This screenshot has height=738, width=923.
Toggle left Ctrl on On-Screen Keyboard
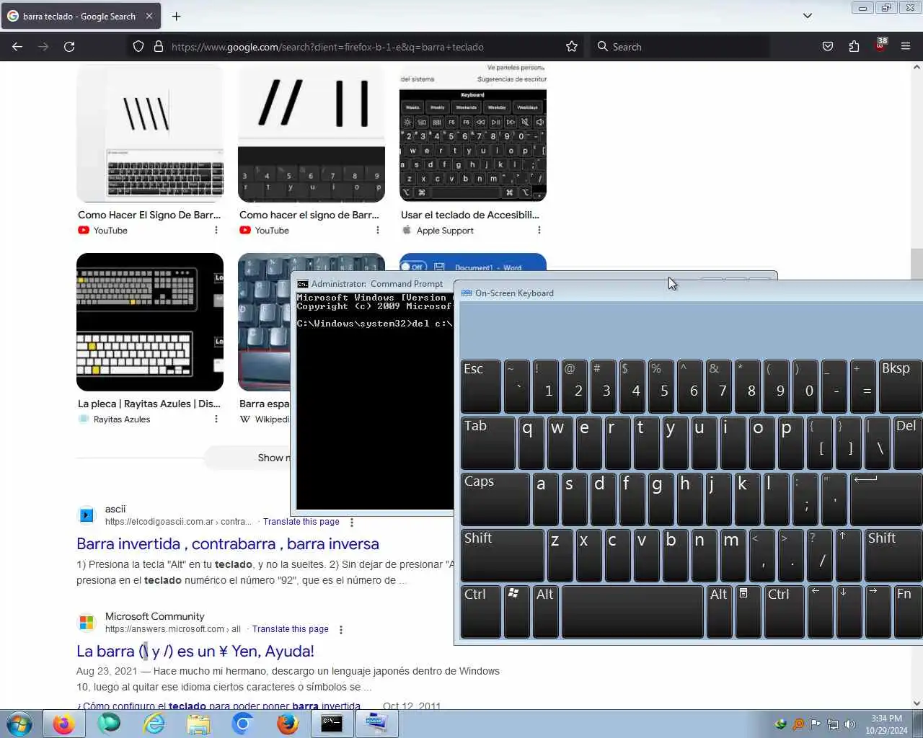tap(481, 611)
